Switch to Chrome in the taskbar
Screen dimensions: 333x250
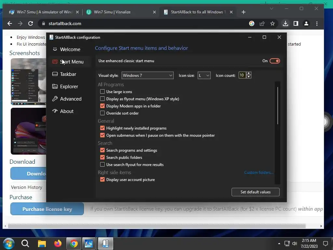point(74,243)
